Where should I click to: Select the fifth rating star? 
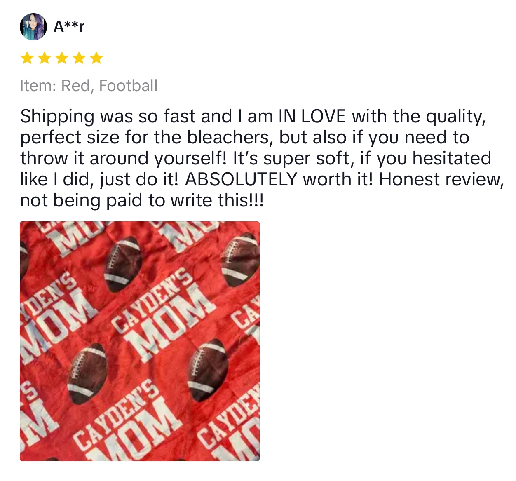point(96,58)
